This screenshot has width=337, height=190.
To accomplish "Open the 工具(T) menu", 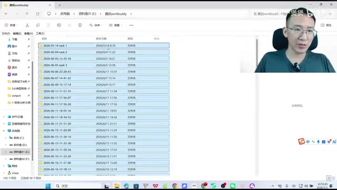I will tap(40, 33).
